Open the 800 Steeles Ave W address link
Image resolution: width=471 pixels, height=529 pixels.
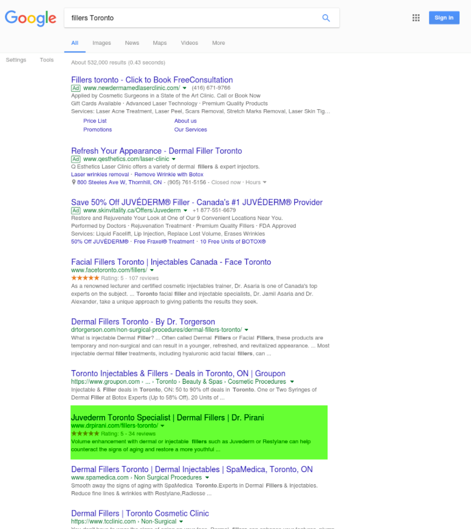point(120,182)
